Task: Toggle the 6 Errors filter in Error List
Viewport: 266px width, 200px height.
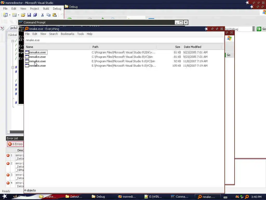Action: tap(15, 144)
